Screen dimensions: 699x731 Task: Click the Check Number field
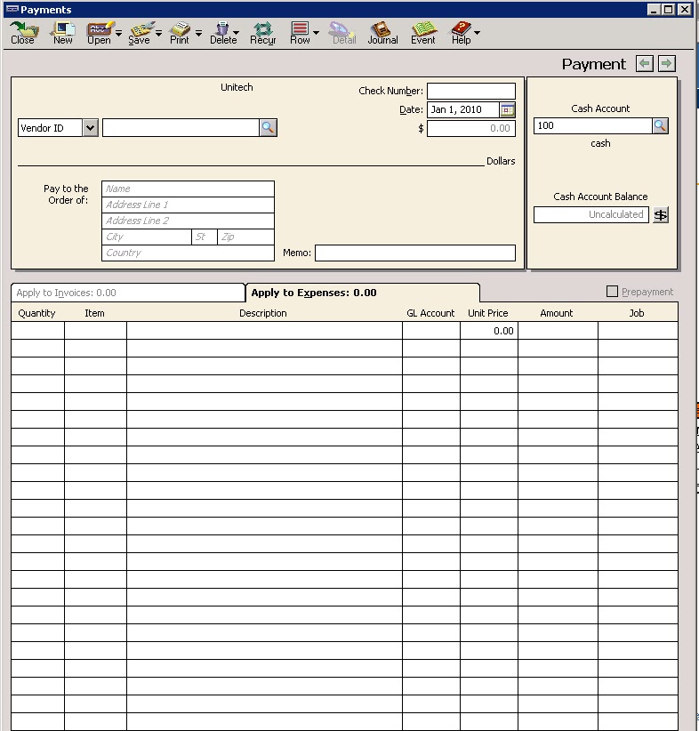pos(471,91)
